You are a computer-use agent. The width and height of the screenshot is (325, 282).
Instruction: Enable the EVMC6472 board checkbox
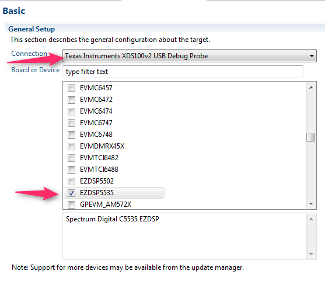pyautogui.click(x=71, y=100)
